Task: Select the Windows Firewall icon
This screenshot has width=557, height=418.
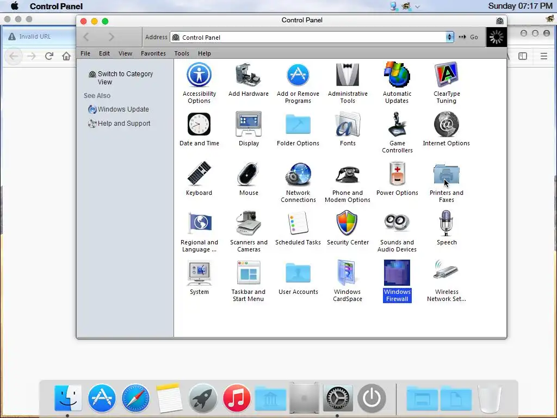Action: click(x=397, y=273)
